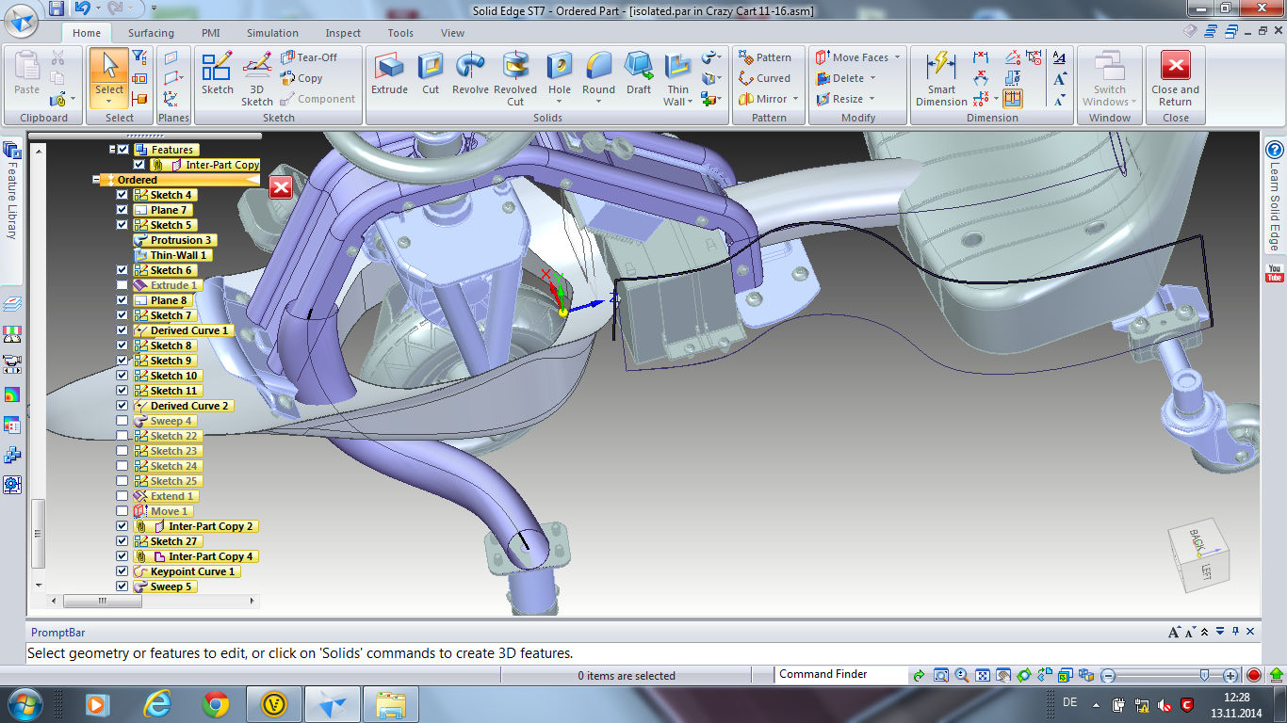Choose the Draft tool
This screenshot has width=1287, height=723.
click(x=639, y=73)
